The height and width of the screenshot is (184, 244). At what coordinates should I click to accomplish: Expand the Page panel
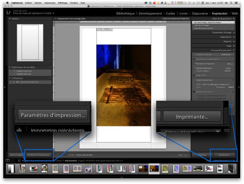pyautogui.click(x=233, y=46)
